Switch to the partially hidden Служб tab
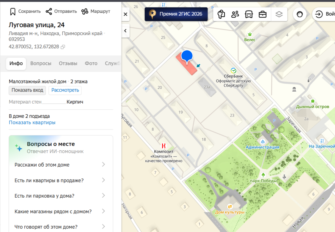This screenshot has height=232, width=335. click(112, 63)
